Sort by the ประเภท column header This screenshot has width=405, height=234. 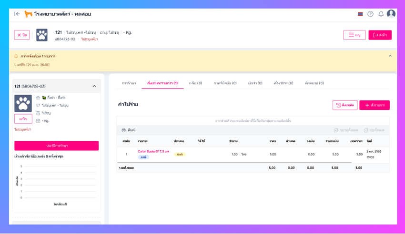pos(179,141)
